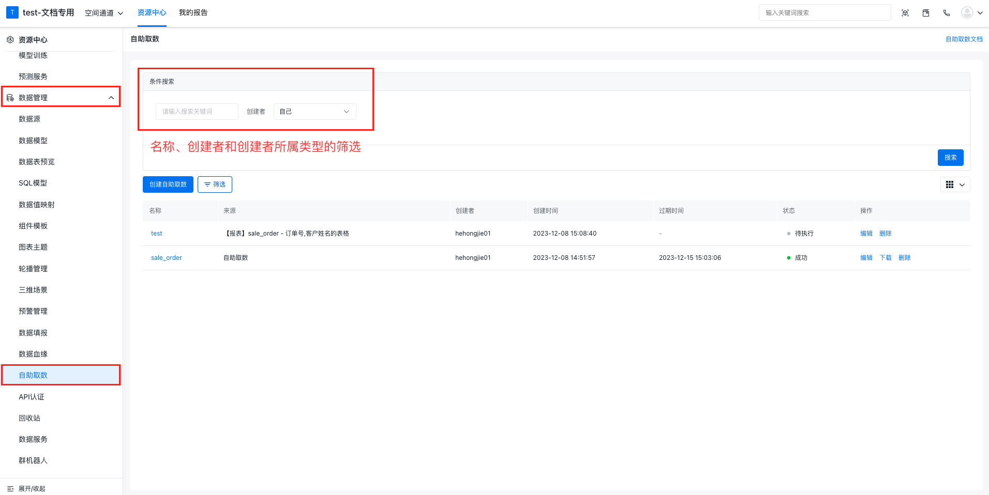Viewport: 989px width, 495px height.
Task: Open 模型训练 in the sidebar
Action: [x=33, y=55]
